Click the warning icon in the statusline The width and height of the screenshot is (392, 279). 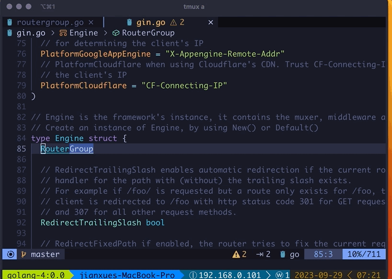pyautogui.click(x=236, y=255)
